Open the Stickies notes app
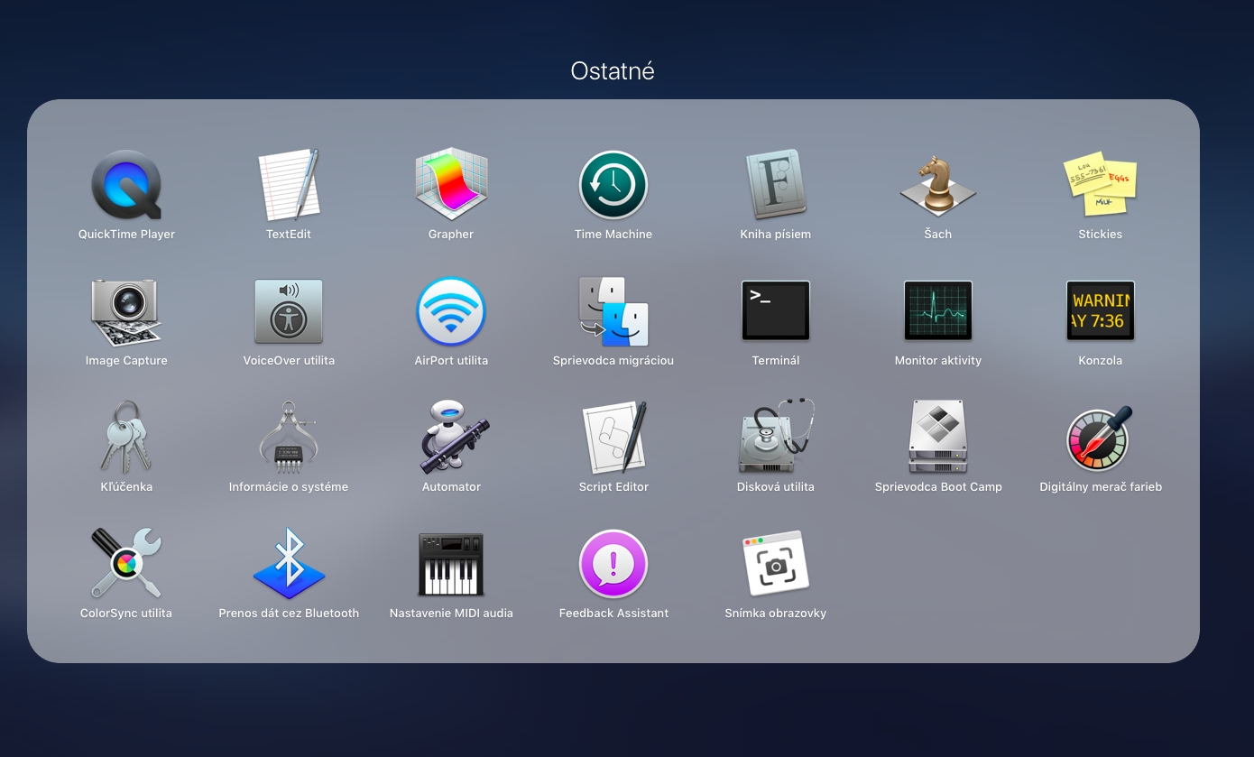This screenshot has width=1254, height=757. pyautogui.click(x=1101, y=185)
